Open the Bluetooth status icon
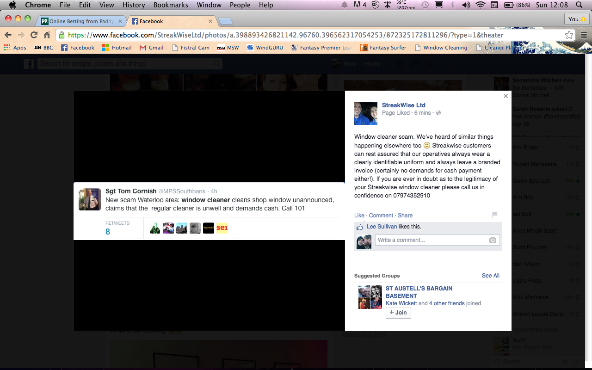 [453, 5]
